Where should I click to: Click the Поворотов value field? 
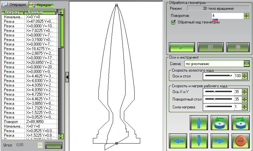(x=228, y=16)
